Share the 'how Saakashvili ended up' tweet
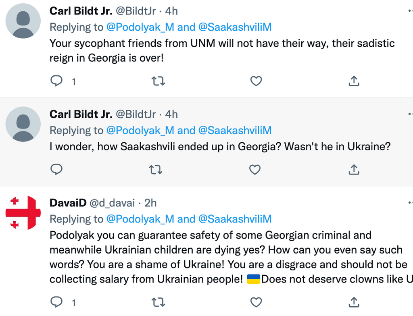413x316 pixels. coord(354,170)
